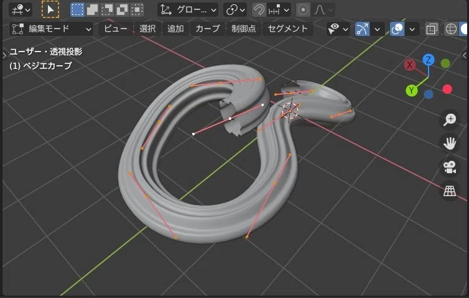This screenshot has height=298, width=469.
Task: Click the zoom view magnifier icon
Action: click(x=450, y=120)
